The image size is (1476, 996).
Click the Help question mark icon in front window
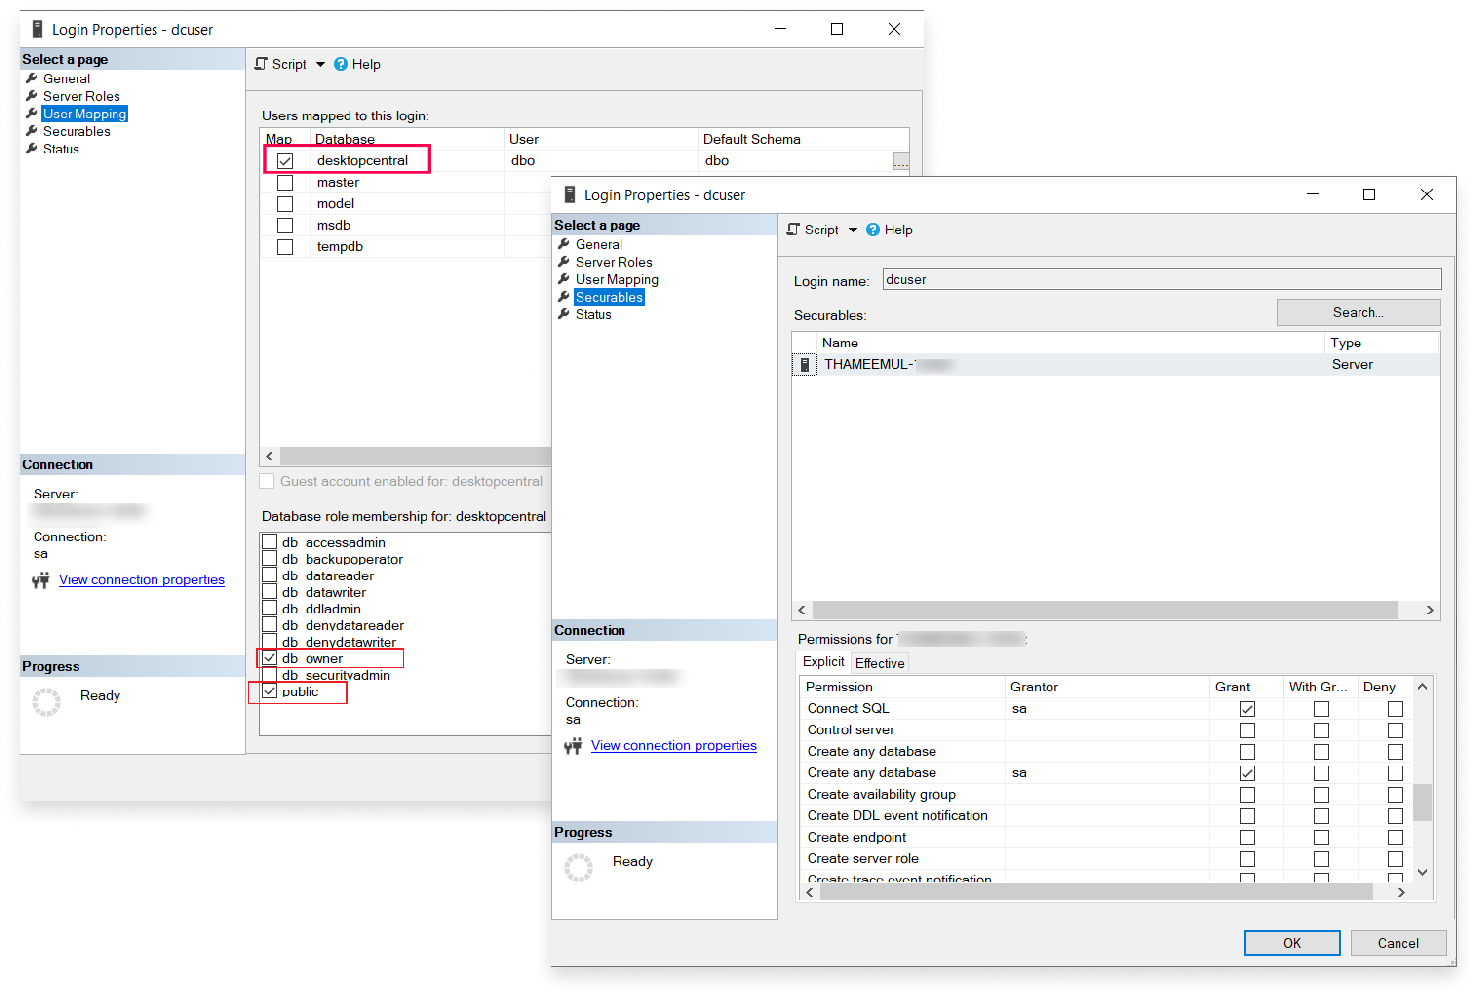(873, 229)
